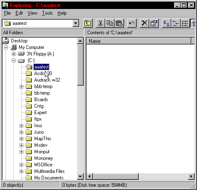Expand the Msdev folder
The image size is (197, 190).
click(21, 145)
